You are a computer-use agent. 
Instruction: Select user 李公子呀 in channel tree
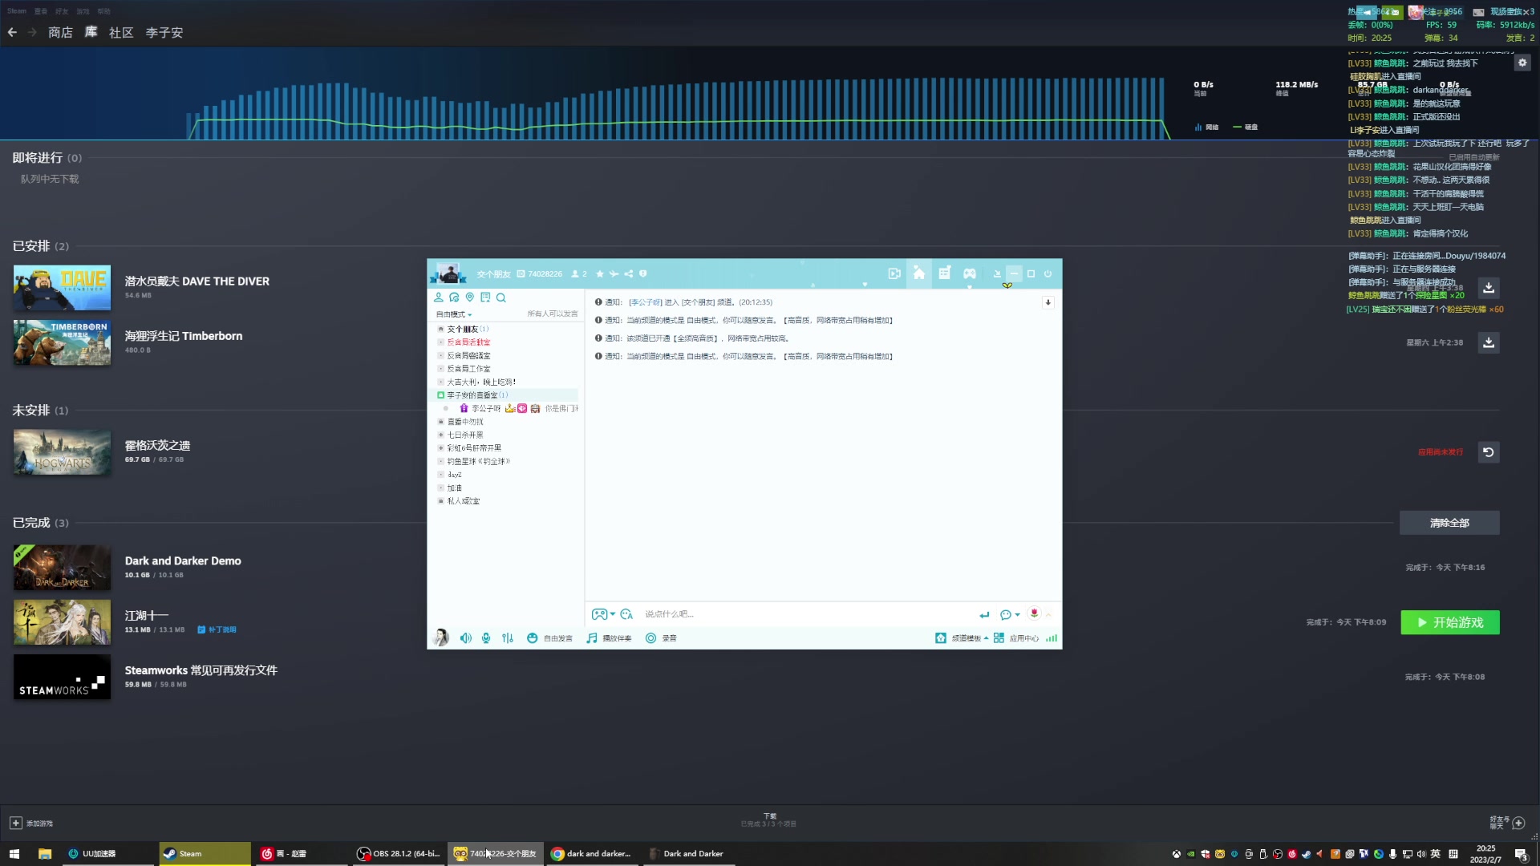(x=486, y=408)
